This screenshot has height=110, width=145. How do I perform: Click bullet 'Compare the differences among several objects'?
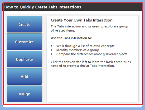click(x=92, y=54)
